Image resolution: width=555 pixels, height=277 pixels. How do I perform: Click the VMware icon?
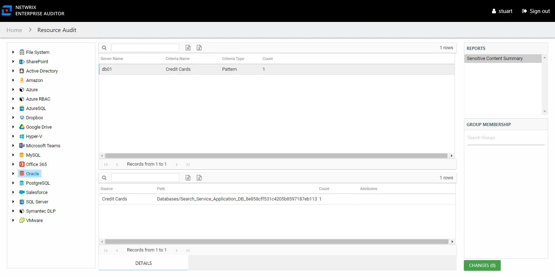coord(22,220)
